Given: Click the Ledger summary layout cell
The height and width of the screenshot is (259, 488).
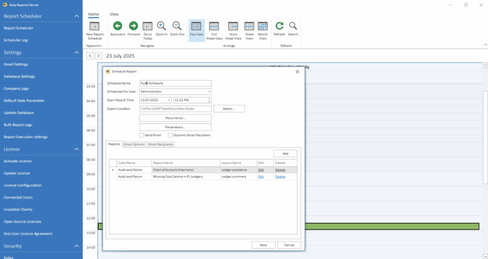Looking at the screenshot, I should [238, 176].
